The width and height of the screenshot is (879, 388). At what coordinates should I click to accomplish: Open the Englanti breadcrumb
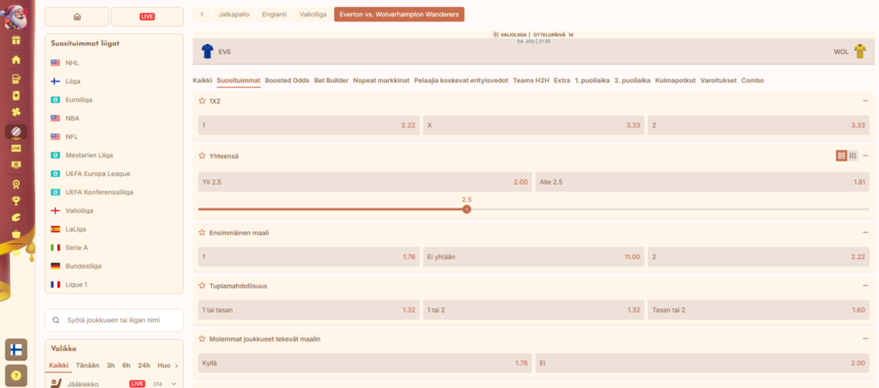pos(274,15)
